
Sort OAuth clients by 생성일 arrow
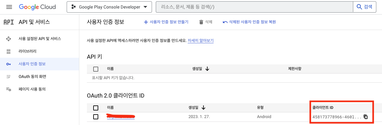[x=203, y=108]
